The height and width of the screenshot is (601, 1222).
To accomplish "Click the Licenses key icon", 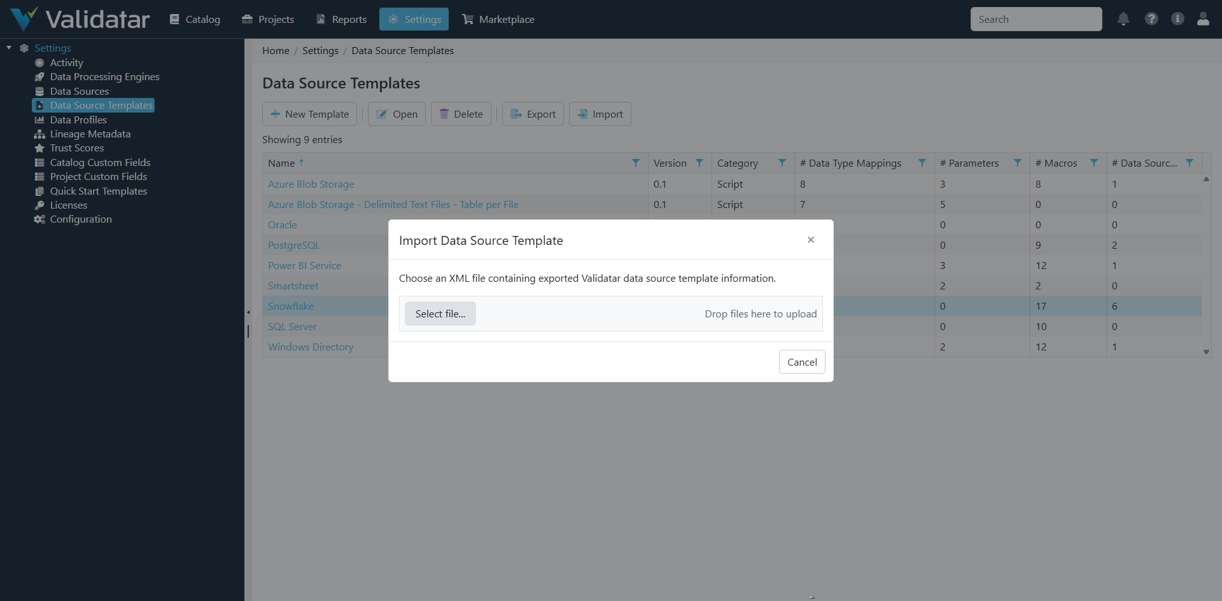I will coord(39,205).
